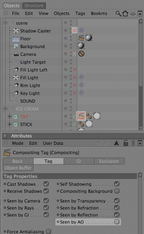Collapse the scene null hierarchy
144x234 pixels.
(x=5, y=23)
